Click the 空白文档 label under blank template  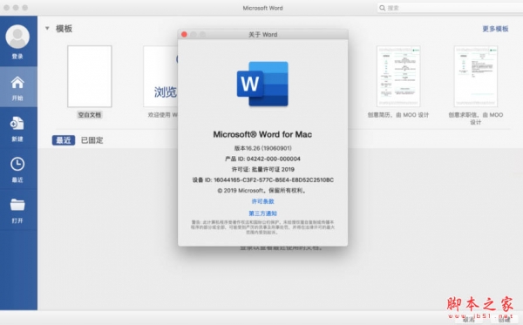[x=90, y=115]
